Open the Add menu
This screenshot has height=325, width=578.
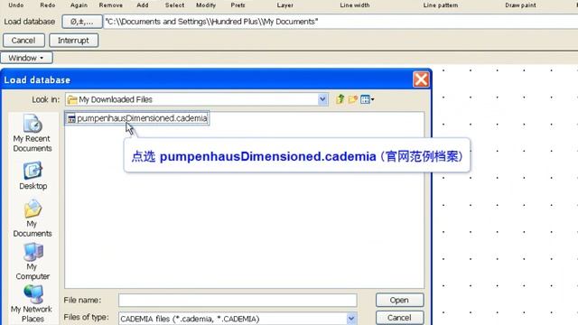tap(143, 5)
